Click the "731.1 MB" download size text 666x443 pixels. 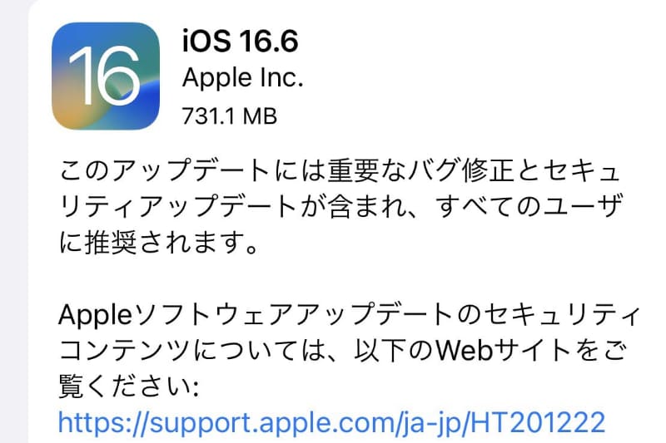230,116
